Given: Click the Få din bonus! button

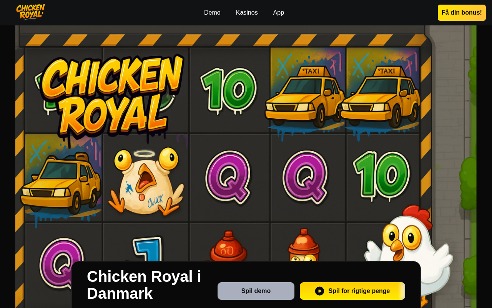Looking at the screenshot, I should pyautogui.click(x=462, y=13).
